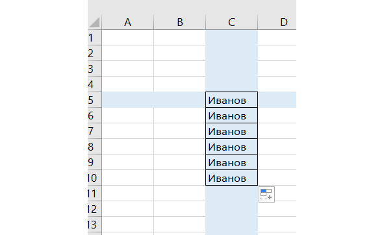Select column C header
This screenshot has height=235, width=384.
pos(232,22)
